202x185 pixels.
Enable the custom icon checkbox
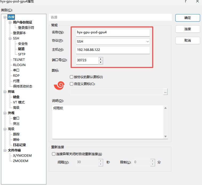71,84
